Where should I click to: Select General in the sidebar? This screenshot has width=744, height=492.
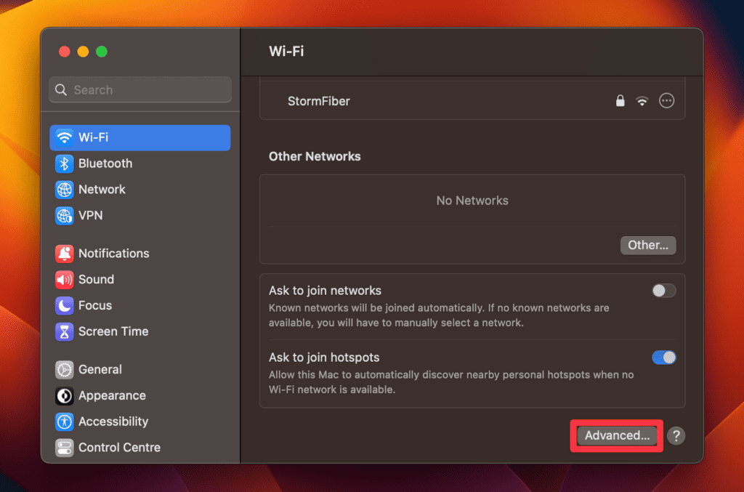click(100, 370)
